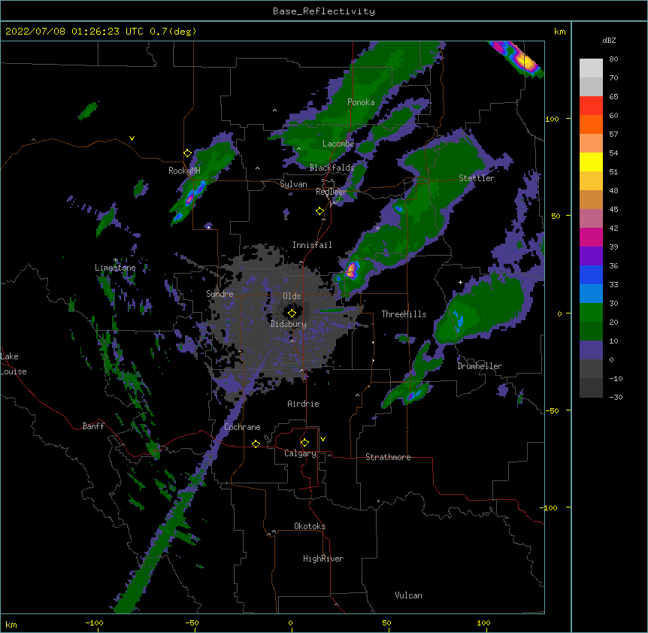This screenshot has height=633, width=648.
Task: Select the violet 36-39 dBZ legend swatch
Action: (x=591, y=256)
